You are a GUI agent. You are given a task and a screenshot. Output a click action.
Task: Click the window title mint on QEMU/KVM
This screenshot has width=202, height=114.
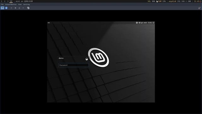[24, 1]
